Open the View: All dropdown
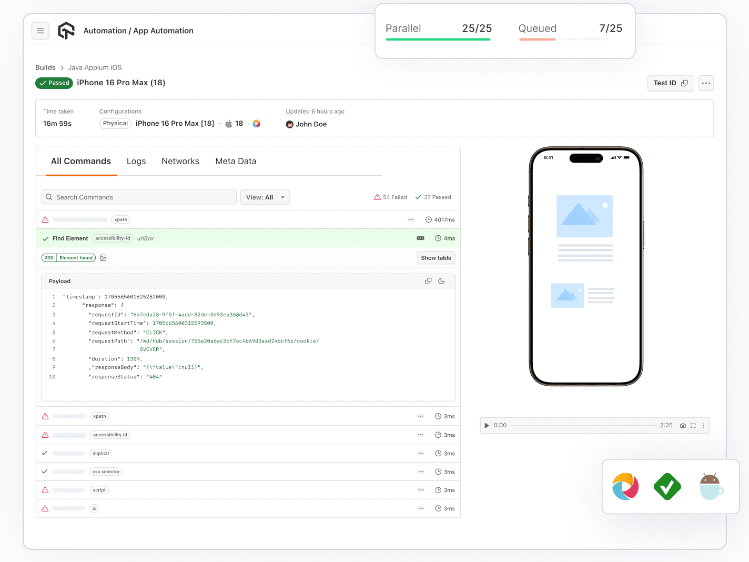The image size is (749, 562). [x=265, y=197]
